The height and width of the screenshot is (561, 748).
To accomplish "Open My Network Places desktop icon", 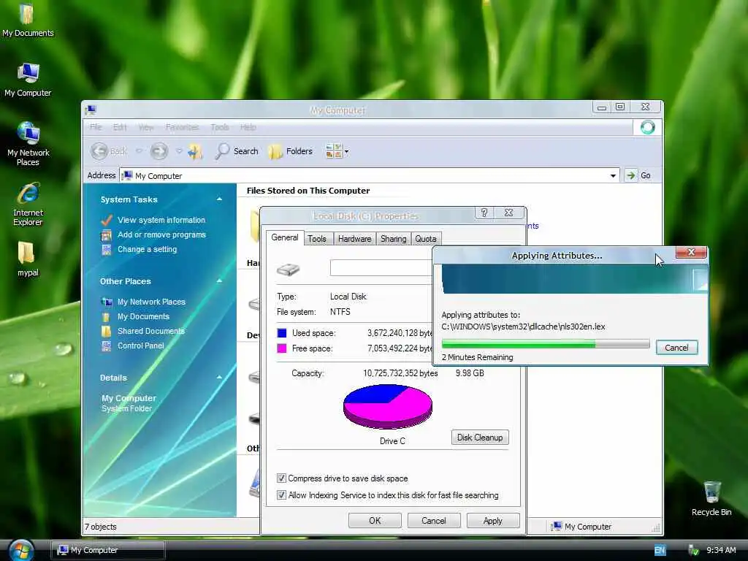I will pyautogui.click(x=28, y=144).
